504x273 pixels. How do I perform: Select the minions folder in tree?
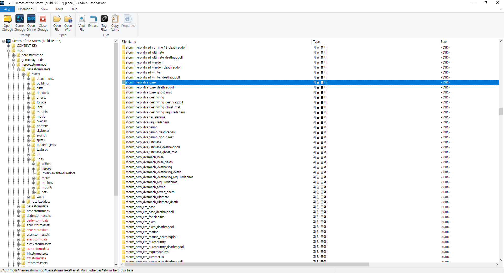(47, 183)
